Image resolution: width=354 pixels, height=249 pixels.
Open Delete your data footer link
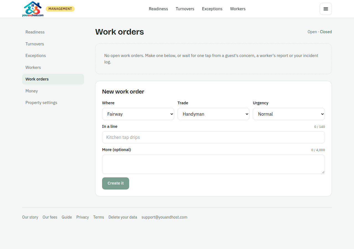click(123, 217)
